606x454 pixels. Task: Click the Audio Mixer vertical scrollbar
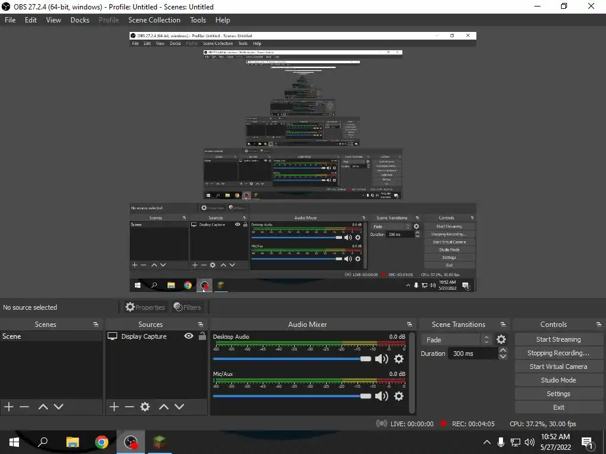point(412,373)
